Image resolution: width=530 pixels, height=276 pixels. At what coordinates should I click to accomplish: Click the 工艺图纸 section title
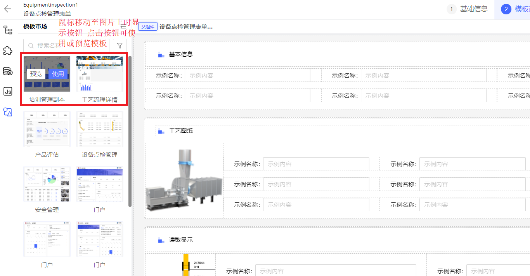tap(181, 131)
